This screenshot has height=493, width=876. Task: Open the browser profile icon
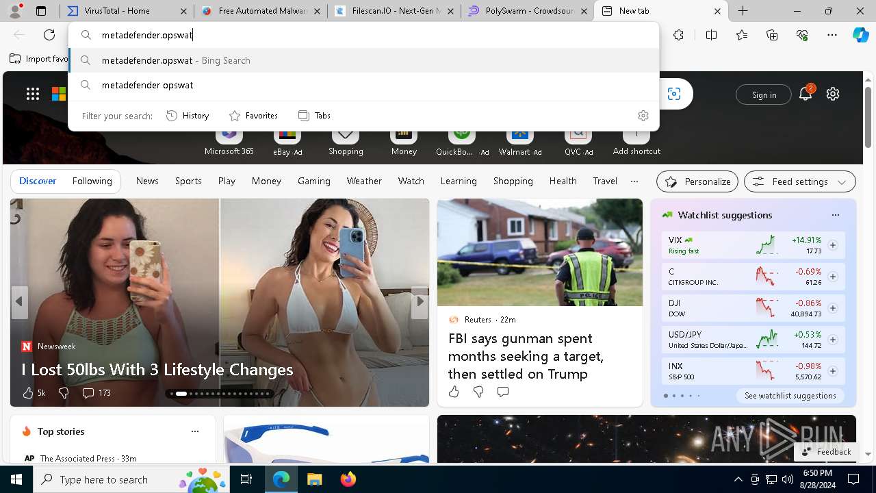click(x=15, y=10)
